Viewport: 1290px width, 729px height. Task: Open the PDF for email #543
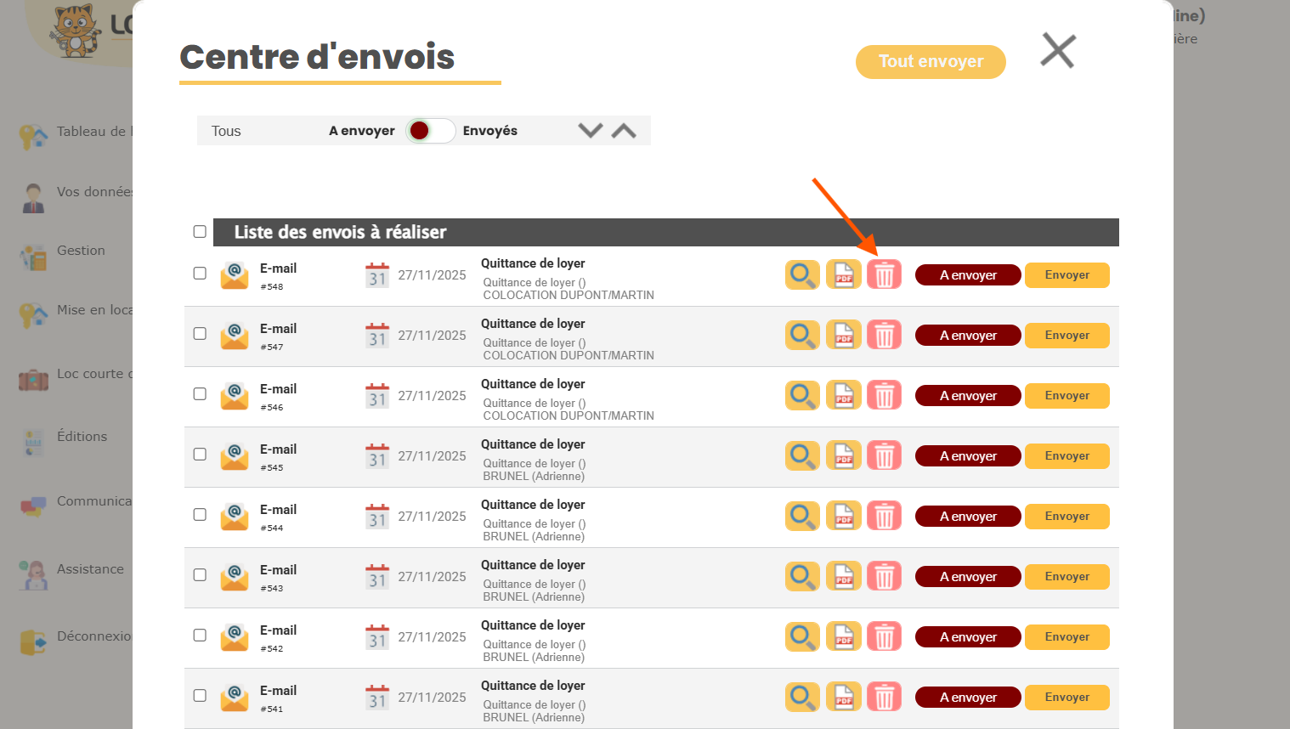pos(843,577)
